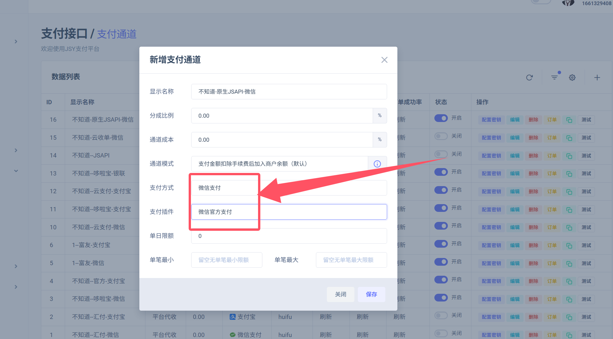Open the filter icon in table toolbar

click(x=555, y=78)
